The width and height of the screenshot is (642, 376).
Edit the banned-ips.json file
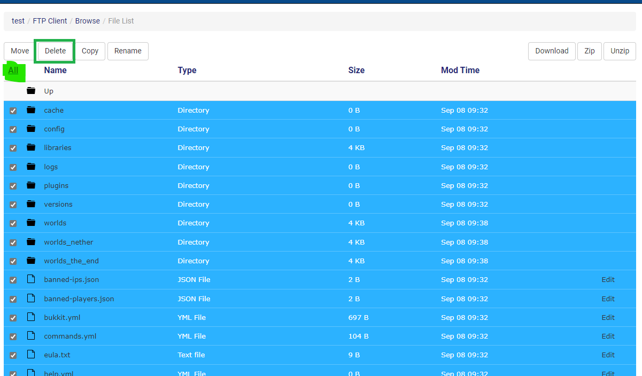tap(608, 279)
